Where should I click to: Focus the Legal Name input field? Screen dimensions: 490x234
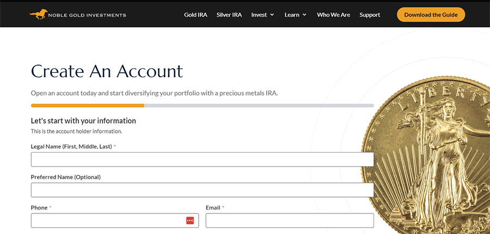pos(202,160)
